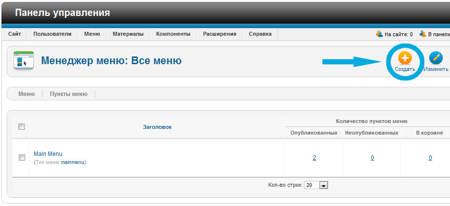Check the Main Menu row checkbox
Screen dimensions: 450x206
(x=21, y=157)
